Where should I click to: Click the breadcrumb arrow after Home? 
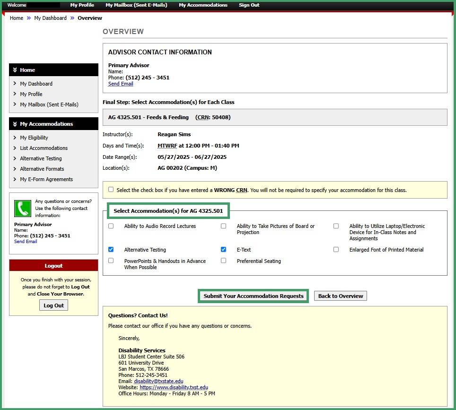[x=28, y=18]
